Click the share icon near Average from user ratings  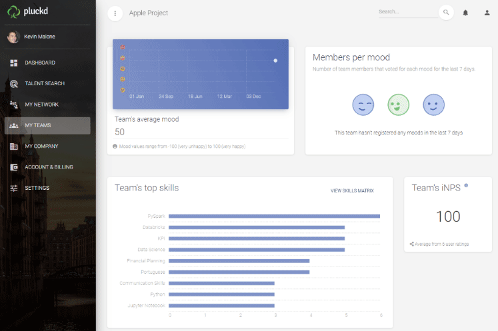[411, 244]
